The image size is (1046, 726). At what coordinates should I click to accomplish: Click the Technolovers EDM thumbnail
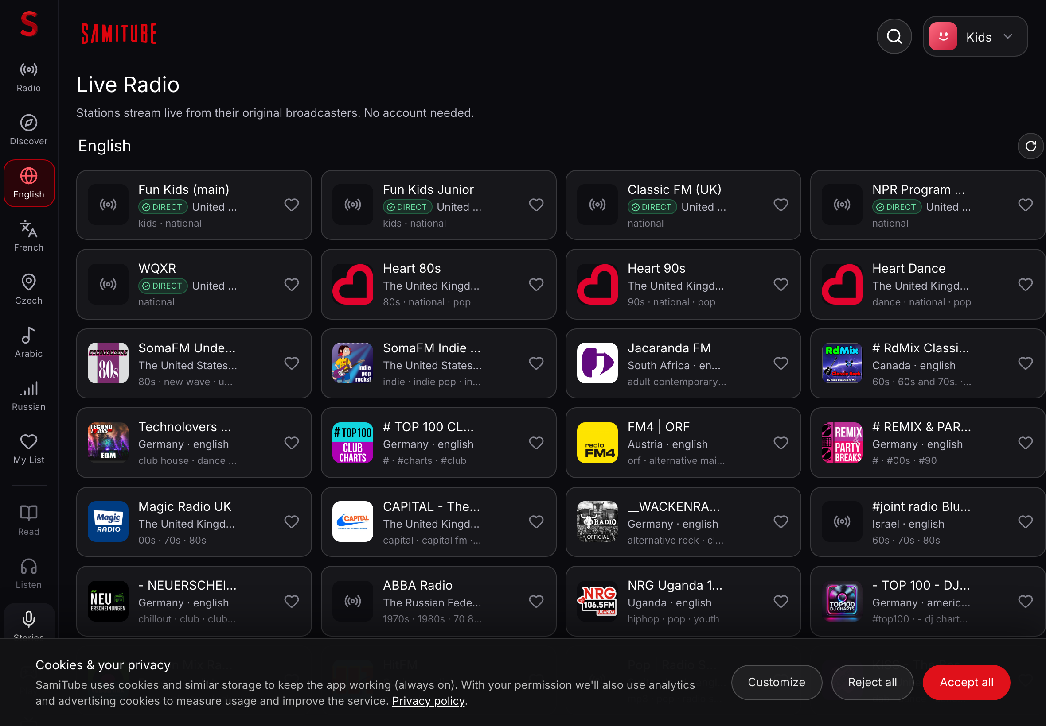coord(108,443)
